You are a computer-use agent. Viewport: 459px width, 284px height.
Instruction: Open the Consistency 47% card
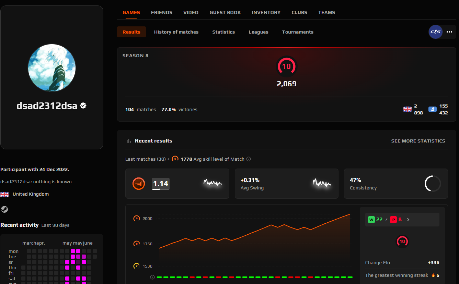pos(396,184)
